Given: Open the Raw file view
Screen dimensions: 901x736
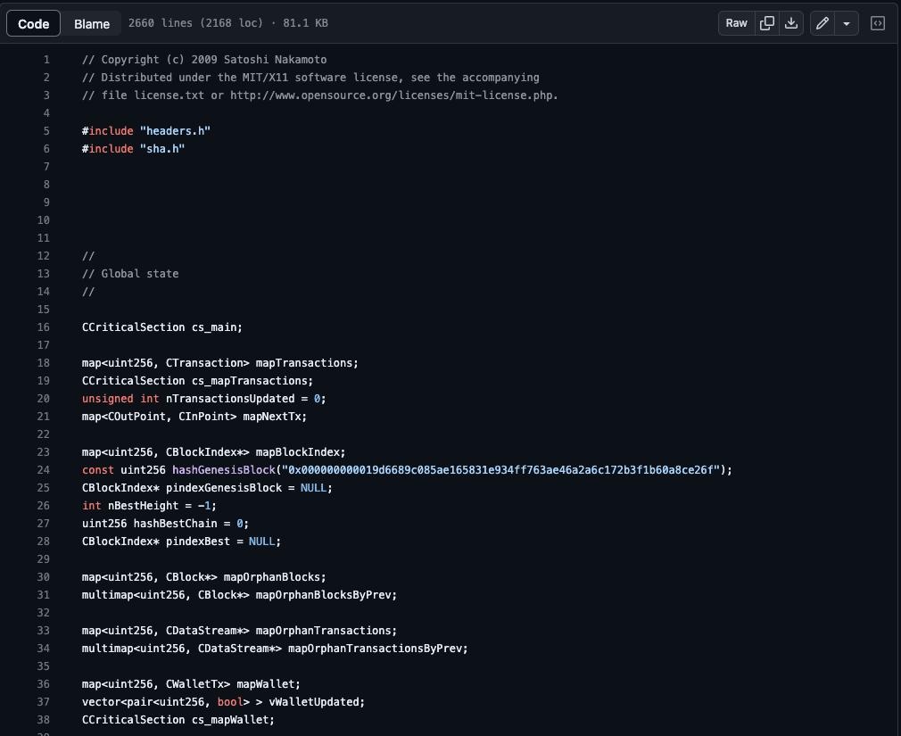Looking at the screenshot, I should pyautogui.click(x=736, y=23).
